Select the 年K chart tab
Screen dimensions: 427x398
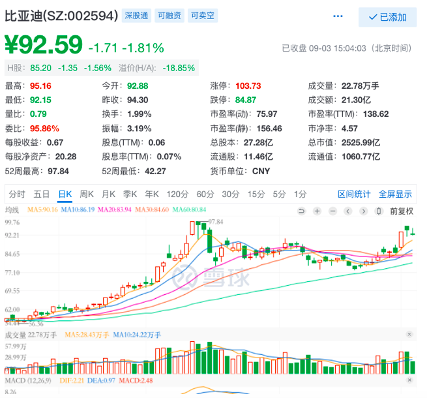coord(152,194)
